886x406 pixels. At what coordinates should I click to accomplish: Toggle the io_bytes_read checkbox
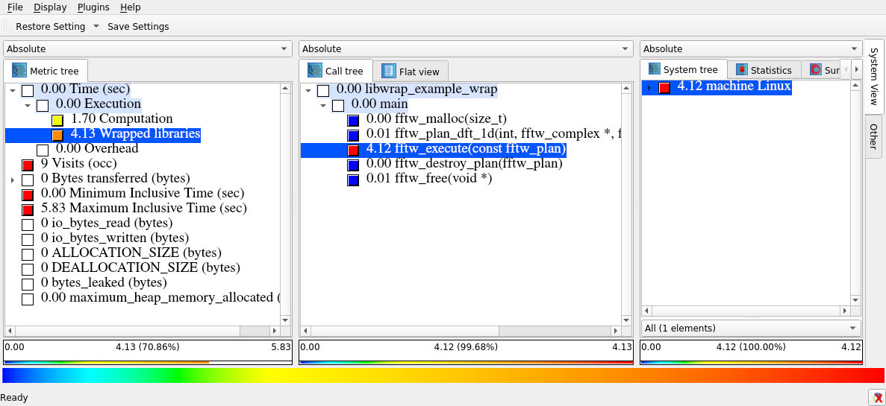coord(28,224)
